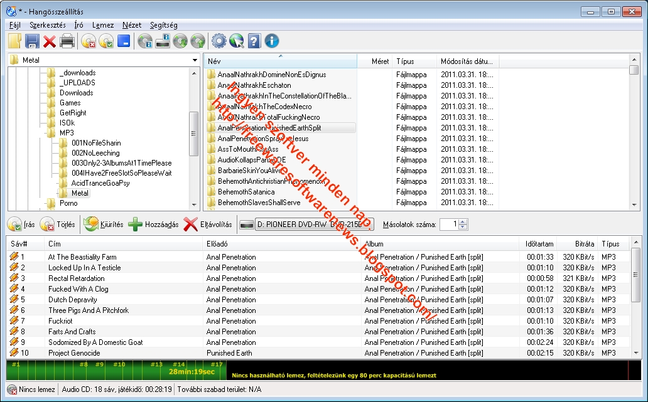
Task: Open the Író menu
Action: click(x=78, y=25)
